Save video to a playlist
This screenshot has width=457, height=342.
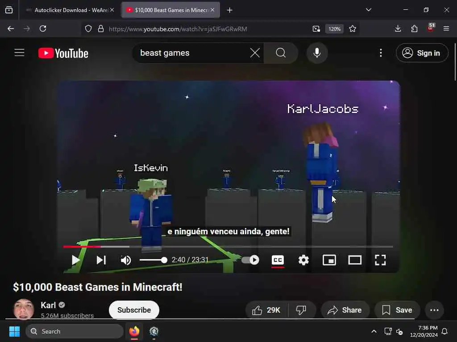(x=397, y=310)
